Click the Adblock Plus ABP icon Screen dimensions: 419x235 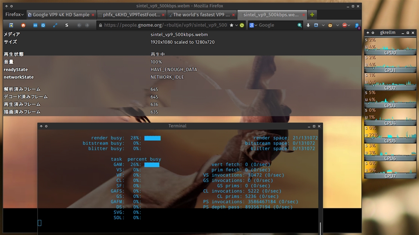345,25
